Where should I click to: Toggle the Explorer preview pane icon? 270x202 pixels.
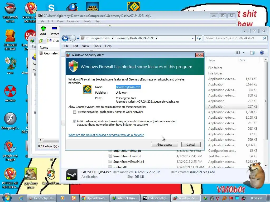[x=252, y=53]
